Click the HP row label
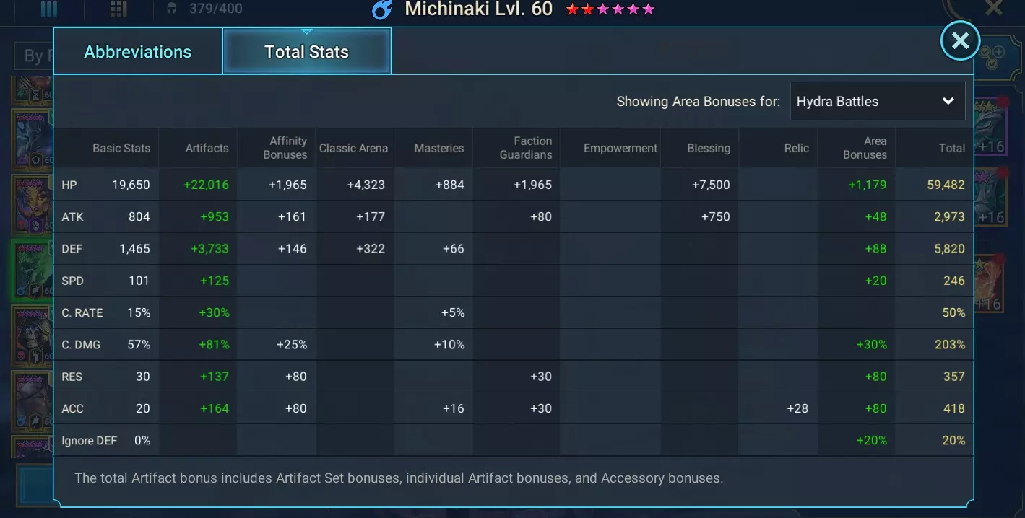The image size is (1025, 518). click(x=69, y=185)
